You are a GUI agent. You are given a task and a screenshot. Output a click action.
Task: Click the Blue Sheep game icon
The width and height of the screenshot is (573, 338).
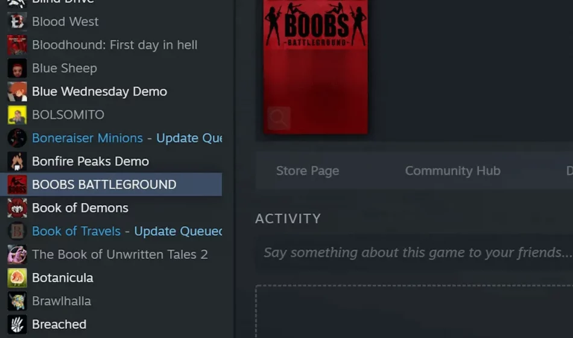17,68
